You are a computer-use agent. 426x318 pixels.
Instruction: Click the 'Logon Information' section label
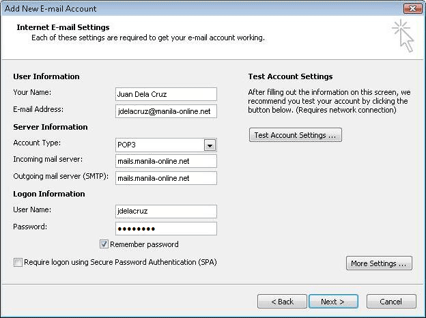[x=49, y=194]
